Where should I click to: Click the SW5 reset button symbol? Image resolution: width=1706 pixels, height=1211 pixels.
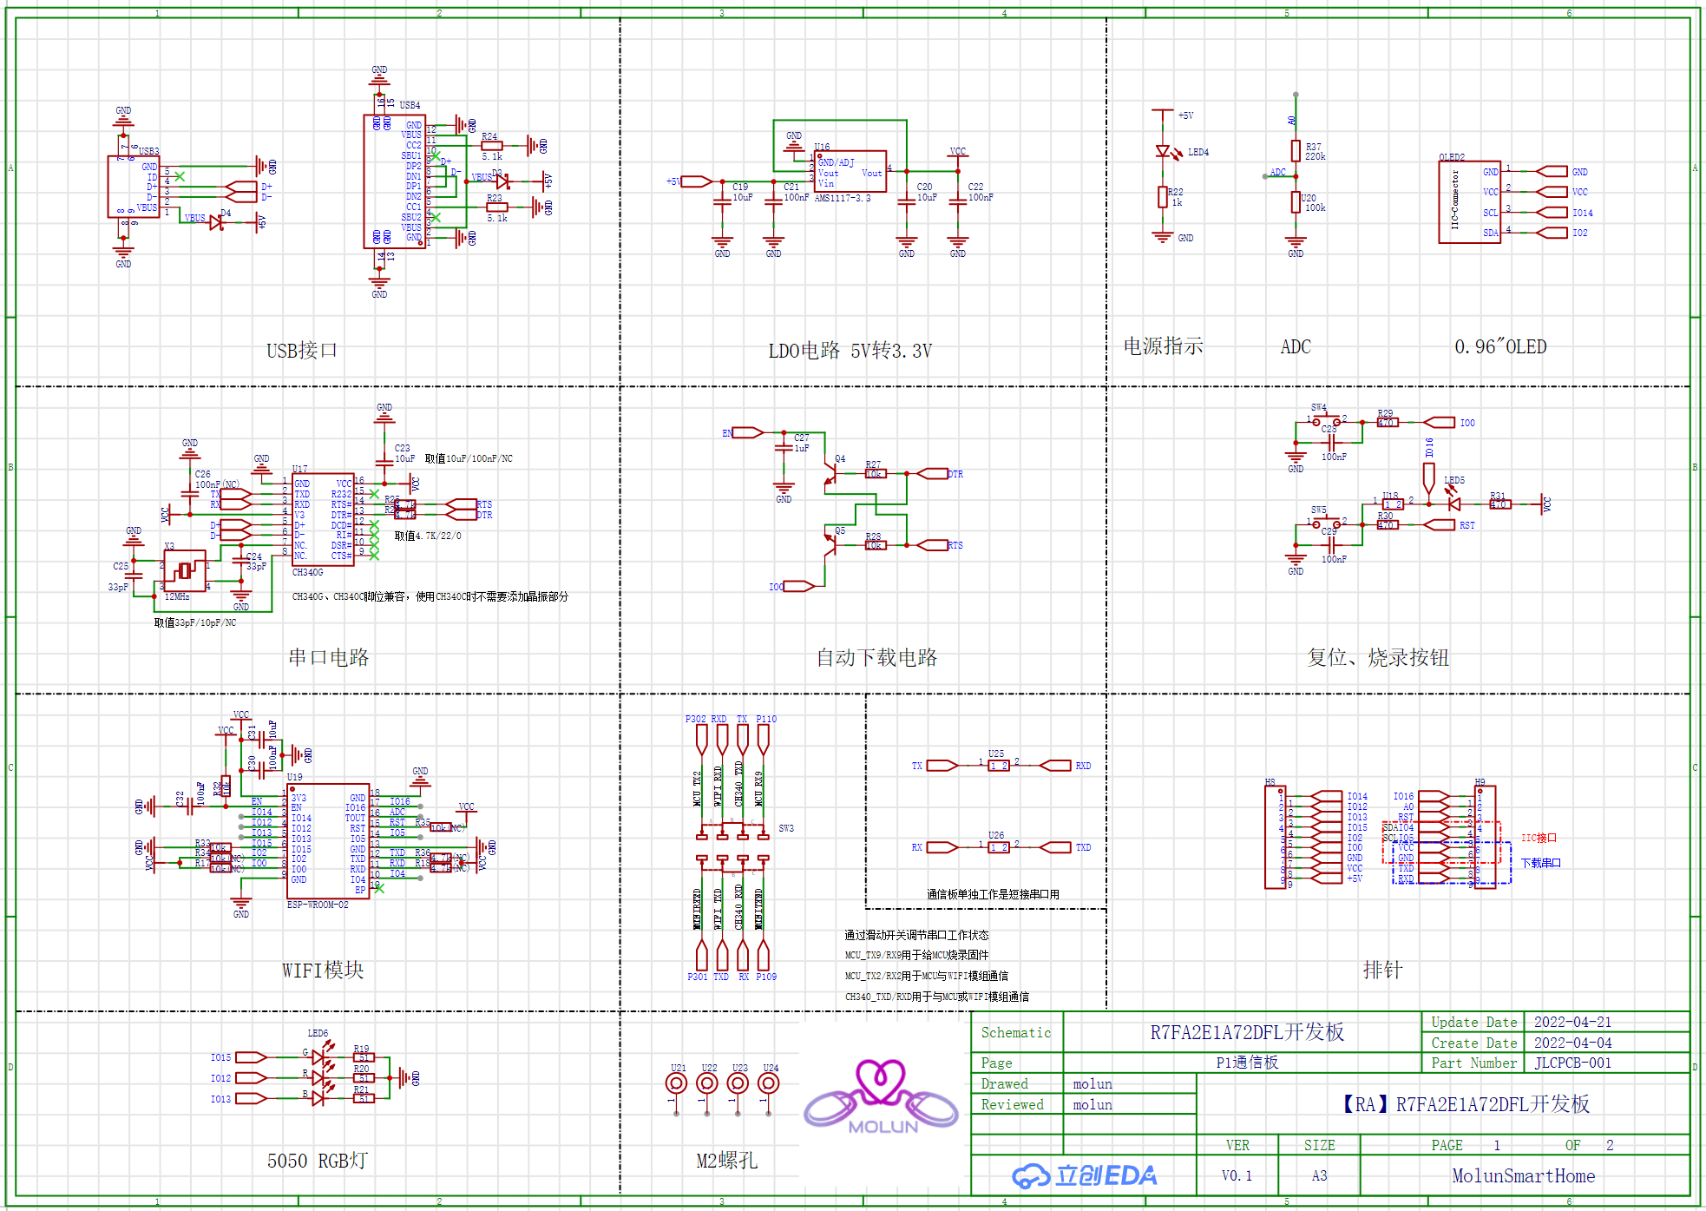coord(1327,523)
